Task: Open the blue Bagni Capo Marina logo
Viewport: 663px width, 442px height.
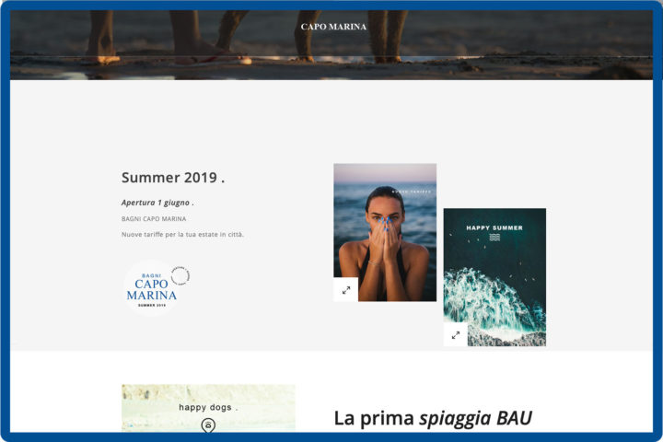Action: (151, 288)
